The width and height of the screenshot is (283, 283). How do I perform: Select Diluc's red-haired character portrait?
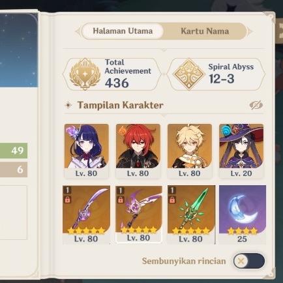point(138,151)
